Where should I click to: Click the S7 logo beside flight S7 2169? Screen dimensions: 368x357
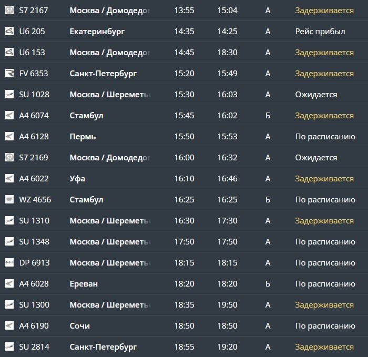pos(9,157)
